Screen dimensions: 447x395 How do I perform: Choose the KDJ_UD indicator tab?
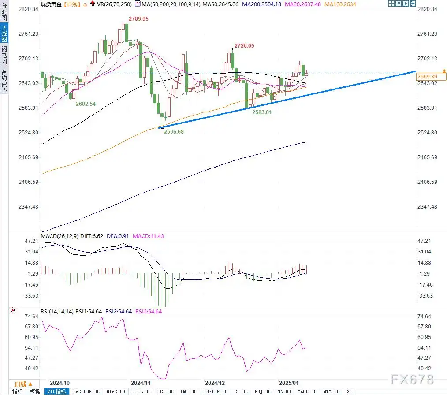[263, 391]
